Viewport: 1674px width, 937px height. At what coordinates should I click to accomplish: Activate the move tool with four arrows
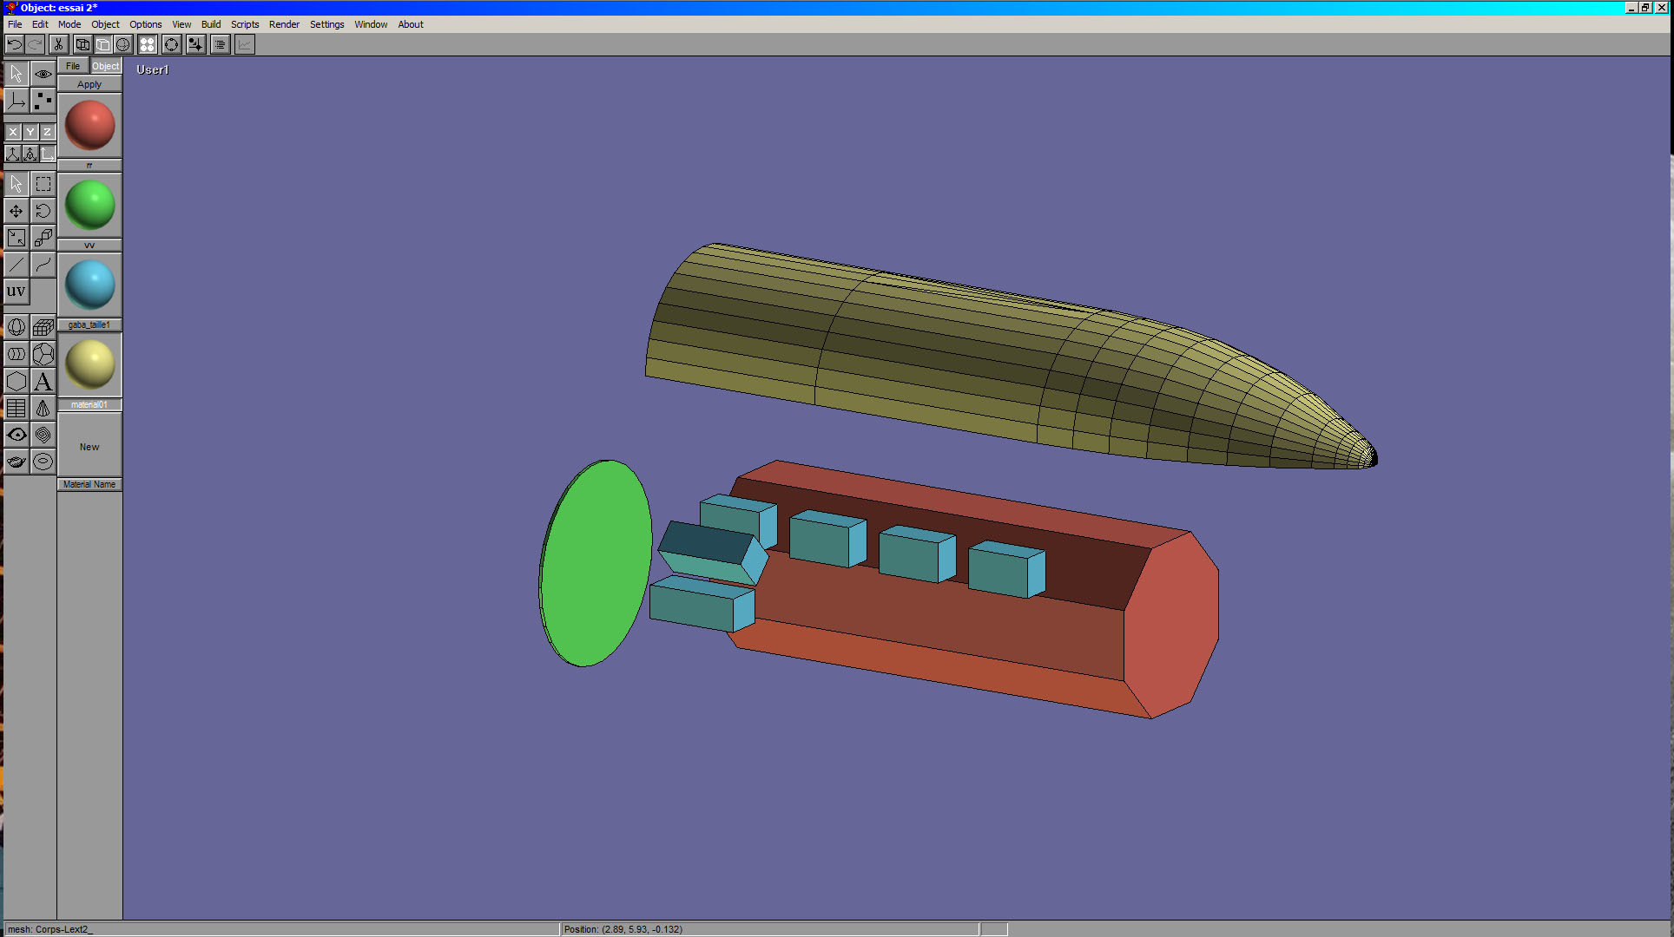(16, 211)
